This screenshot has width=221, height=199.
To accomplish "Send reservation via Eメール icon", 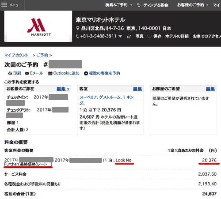I will 27,73.
